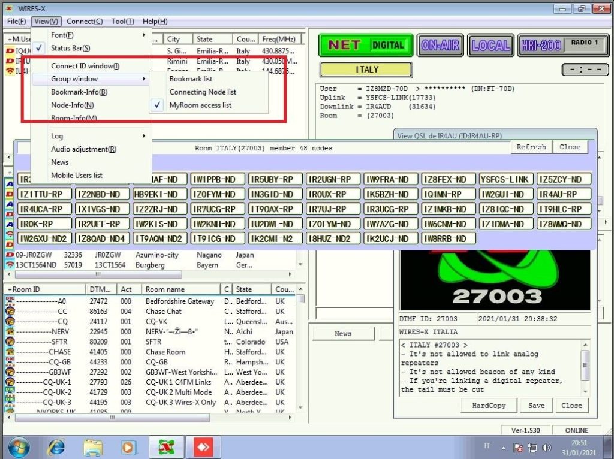The height and width of the screenshot is (459, 614).
Task: Click icon beside NERV room row
Action: pyautogui.click(x=10, y=331)
